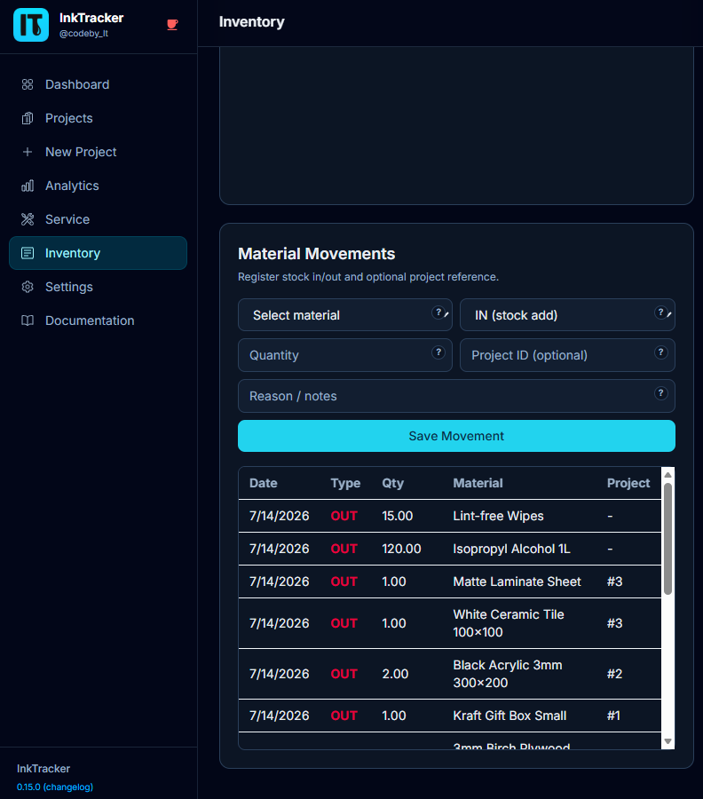Open the Service section
Screen dimensions: 703x799
tap(98, 219)
